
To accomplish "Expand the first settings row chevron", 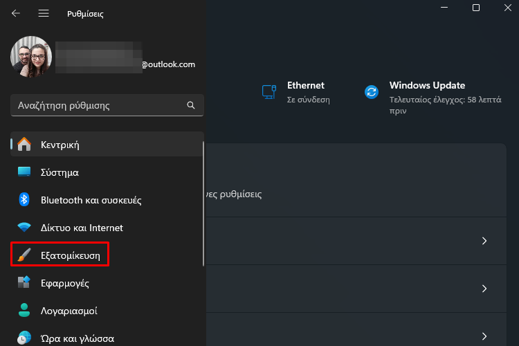I will pos(484,241).
